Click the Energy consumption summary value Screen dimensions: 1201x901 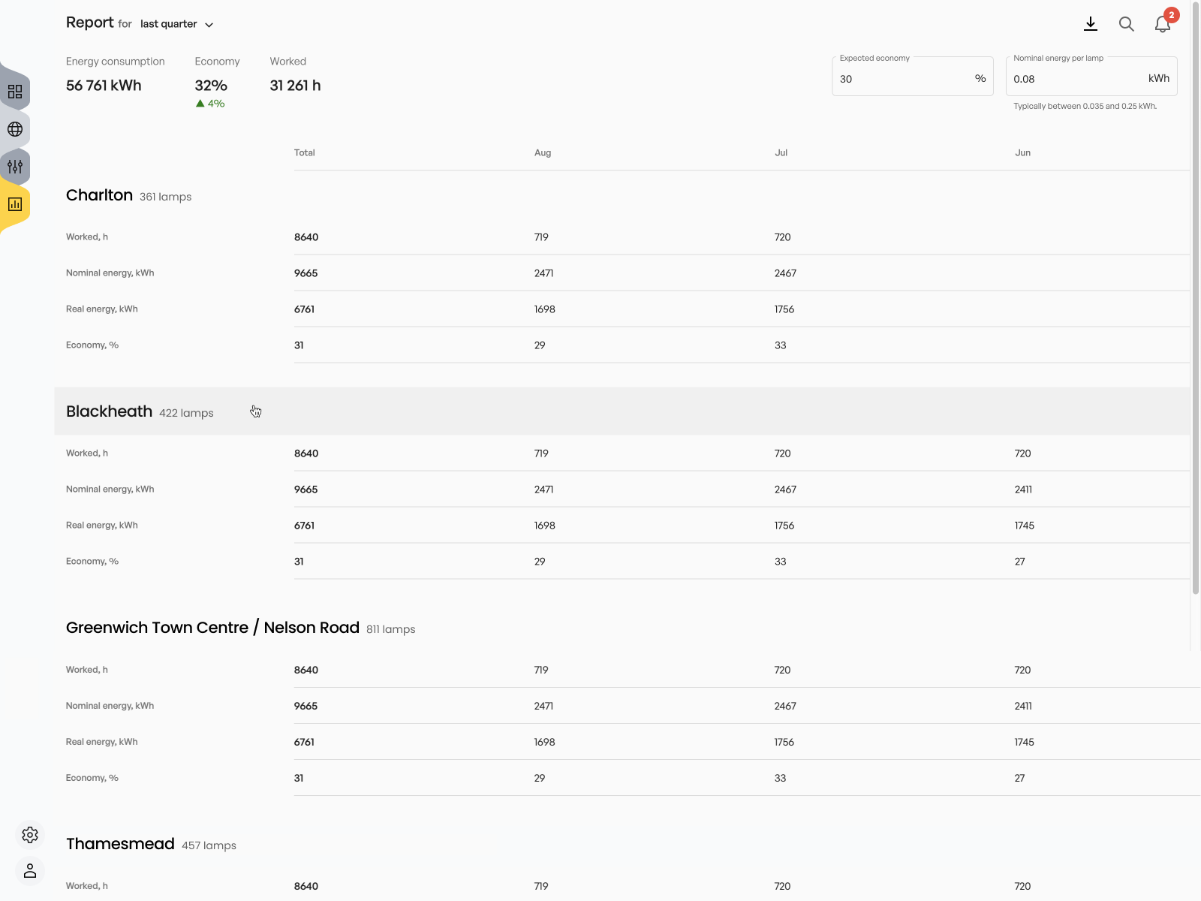coord(103,85)
